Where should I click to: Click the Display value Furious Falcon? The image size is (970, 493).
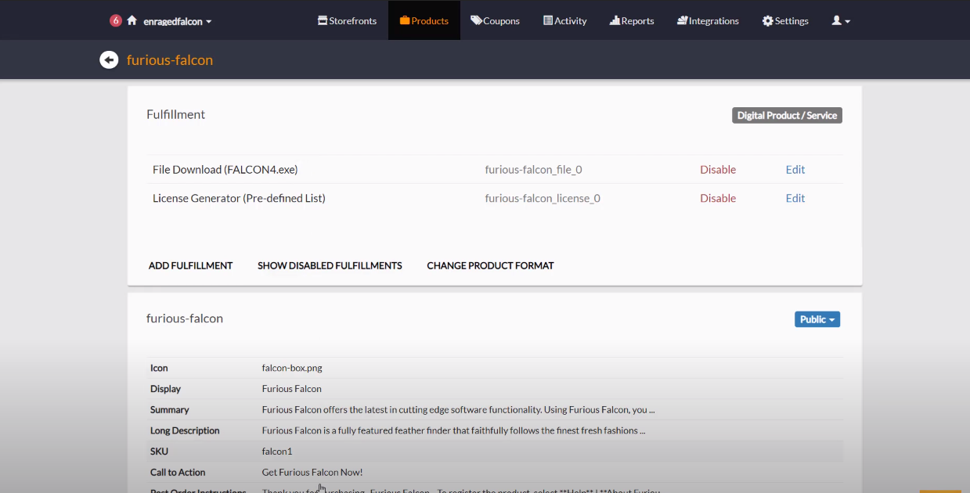(x=291, y=388)
